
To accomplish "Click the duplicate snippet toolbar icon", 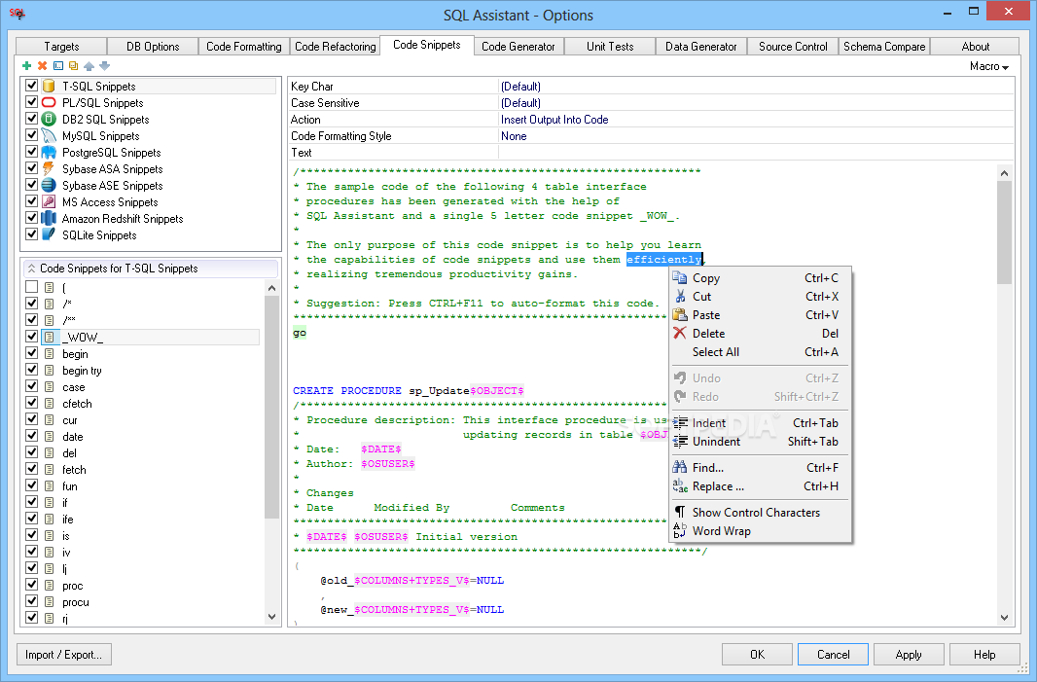I will coord(73,65).
